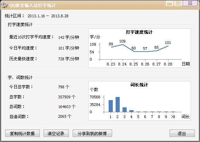200x142 pixels.
Task: Click total characters value 357509 个
Action: click(x=67, y=97)
